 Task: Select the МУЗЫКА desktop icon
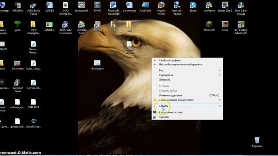(17, 7)
